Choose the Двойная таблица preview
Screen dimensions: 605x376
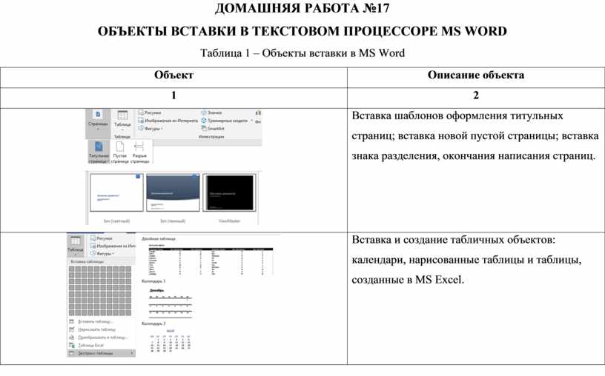pyautogui.click(x=211, y=260)
